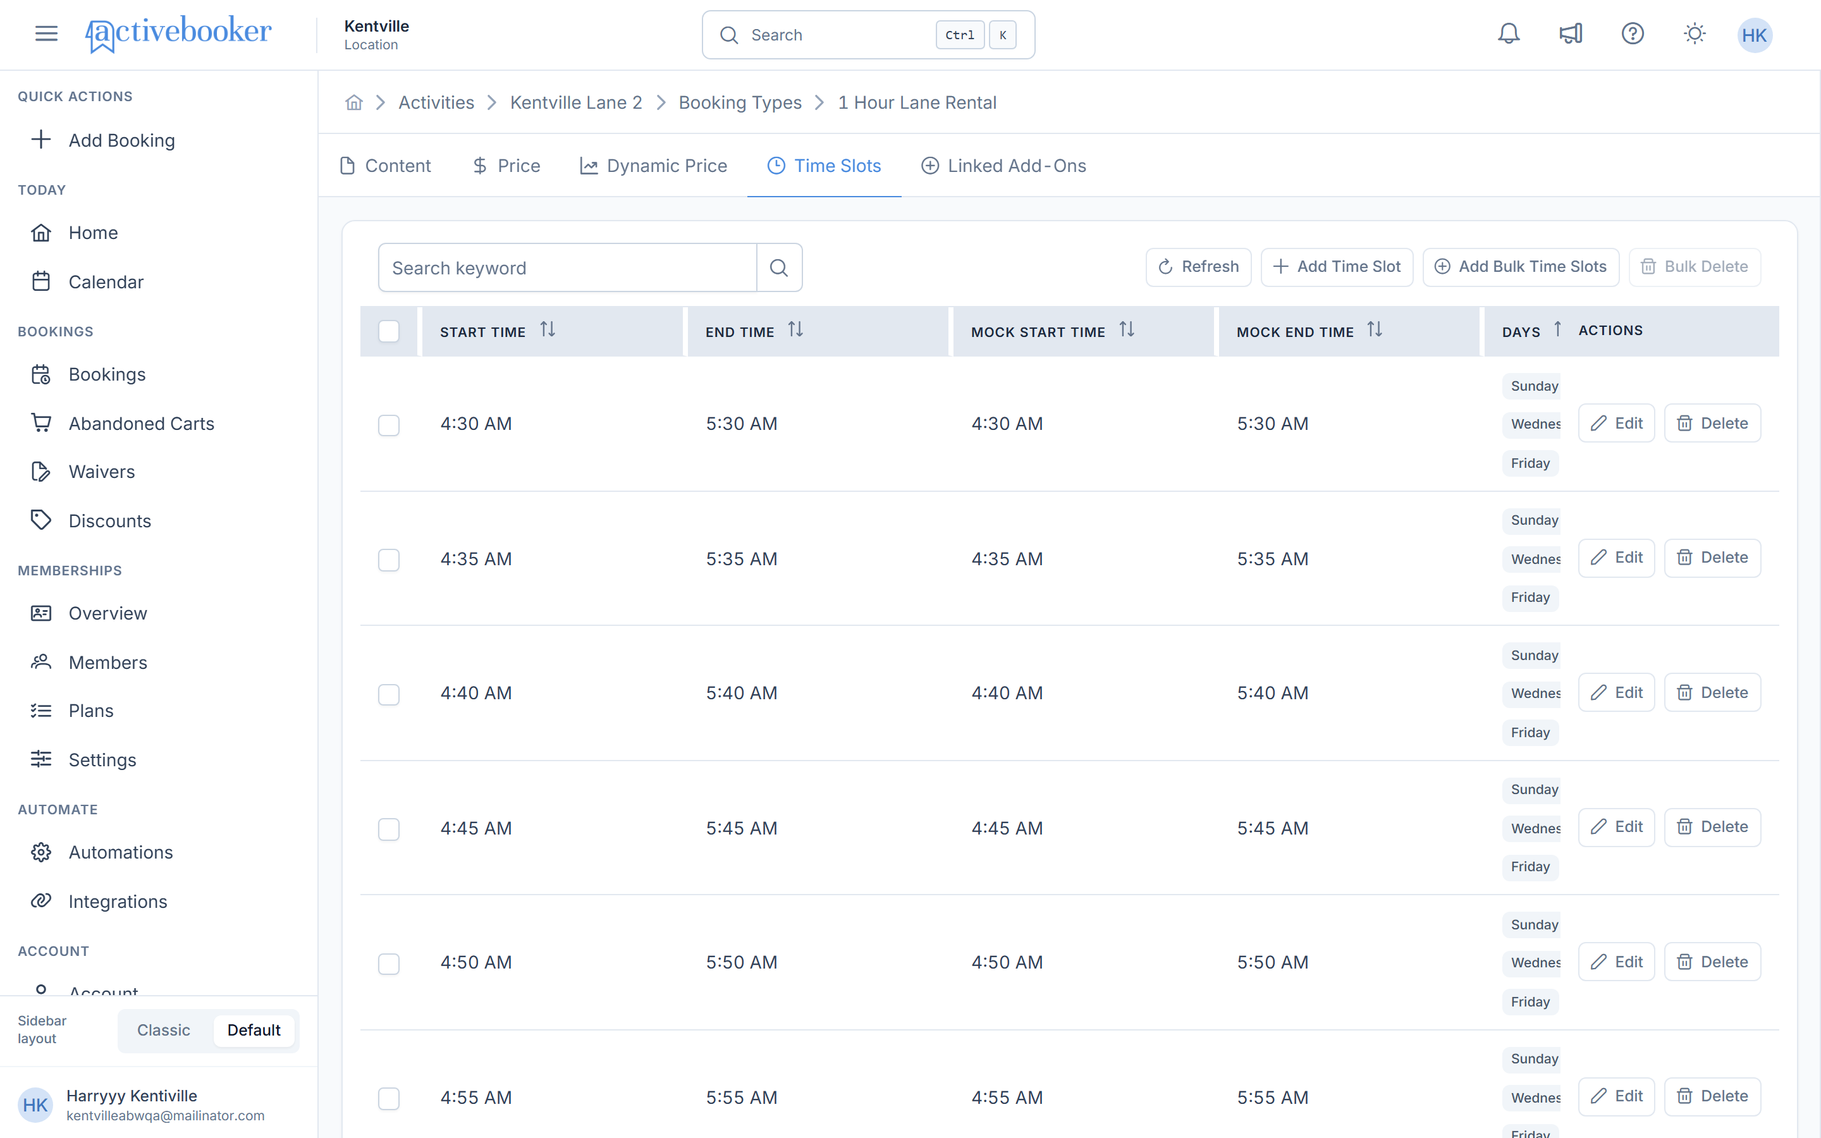Check the 4:55 AM time slot row
Viewport: 1821px width, 1138px height.
[389, 1098]
